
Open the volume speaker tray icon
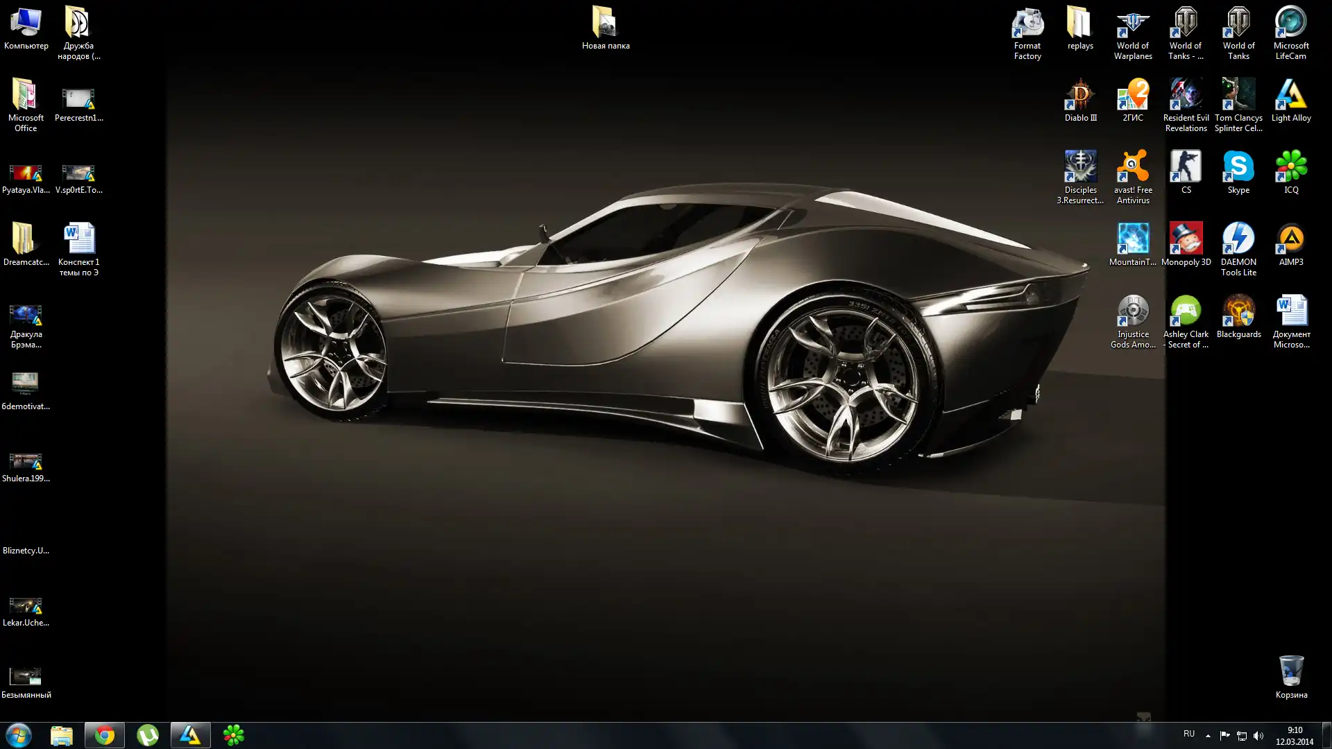(1258, 736)
